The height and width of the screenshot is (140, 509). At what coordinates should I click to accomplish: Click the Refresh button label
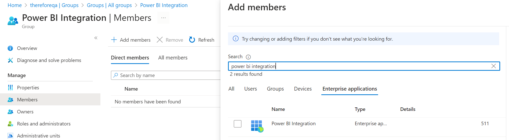pos(206,40)
